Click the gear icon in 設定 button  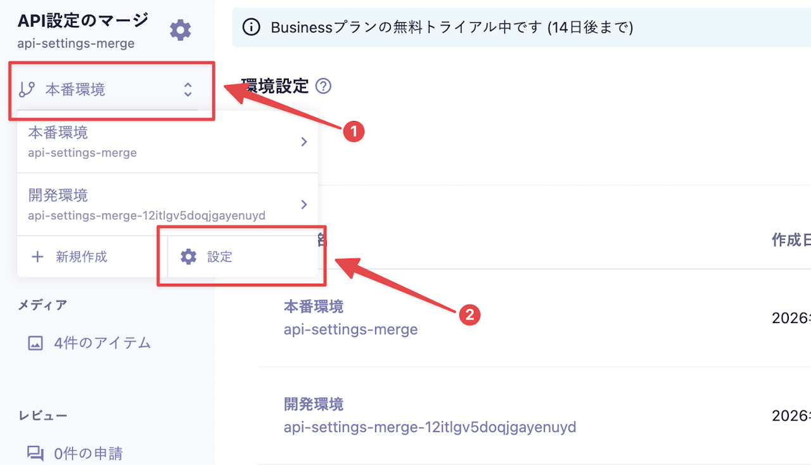(189, 257)
